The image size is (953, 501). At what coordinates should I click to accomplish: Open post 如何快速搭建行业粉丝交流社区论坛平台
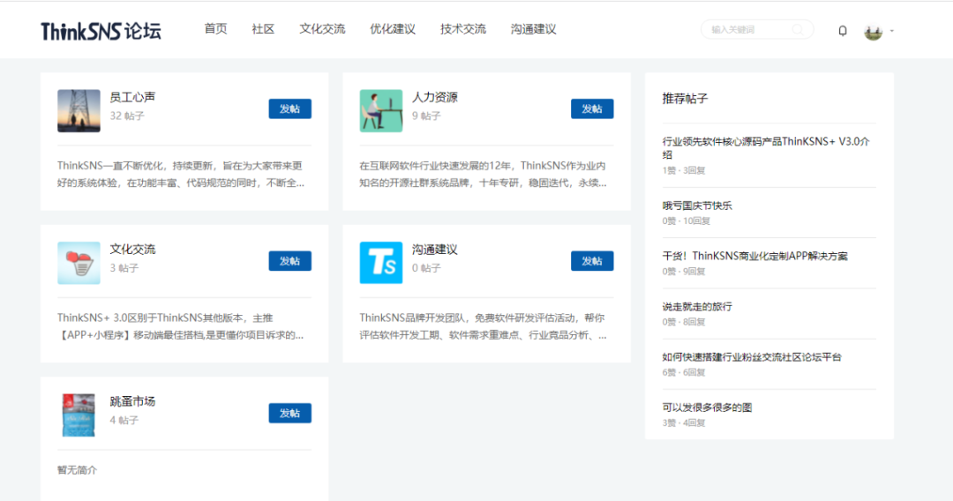pyautogui.click(x=752, y=356)
